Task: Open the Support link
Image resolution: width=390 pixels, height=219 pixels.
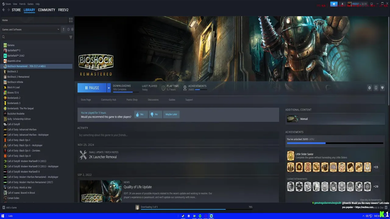Action: [189, 100]
